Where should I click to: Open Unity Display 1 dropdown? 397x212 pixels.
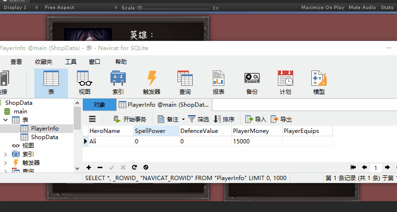click(21, 8)
